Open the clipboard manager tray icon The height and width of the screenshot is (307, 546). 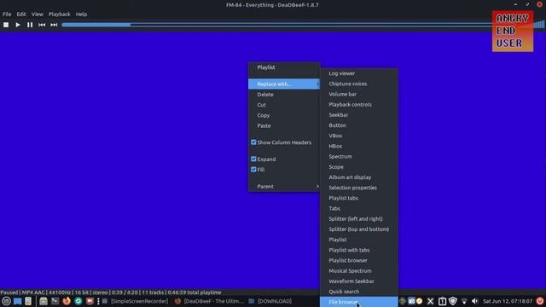coord(442,301)
